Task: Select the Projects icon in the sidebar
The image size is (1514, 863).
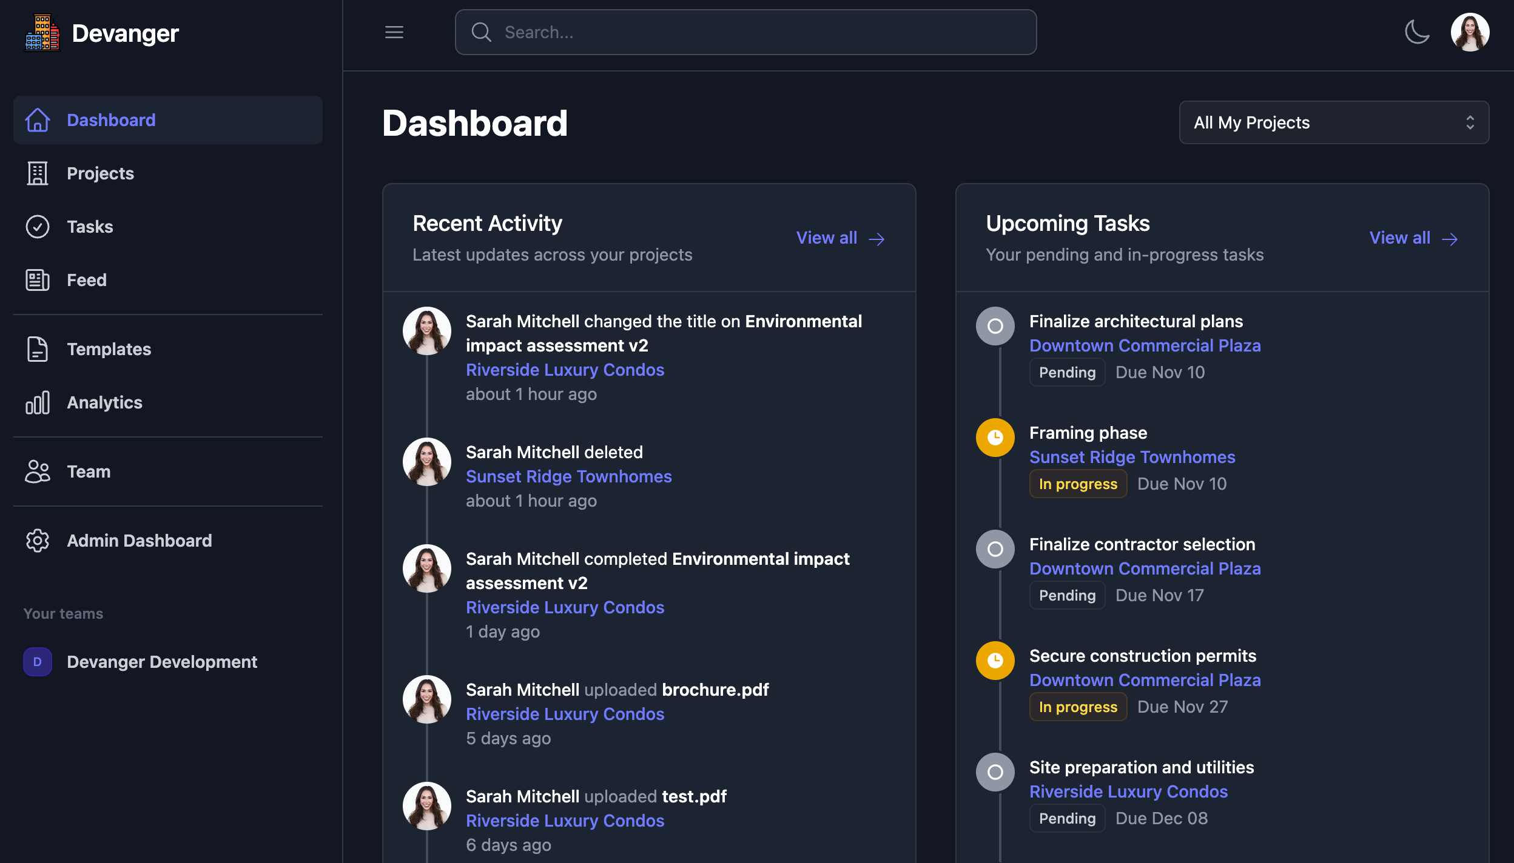Action: 37,173
